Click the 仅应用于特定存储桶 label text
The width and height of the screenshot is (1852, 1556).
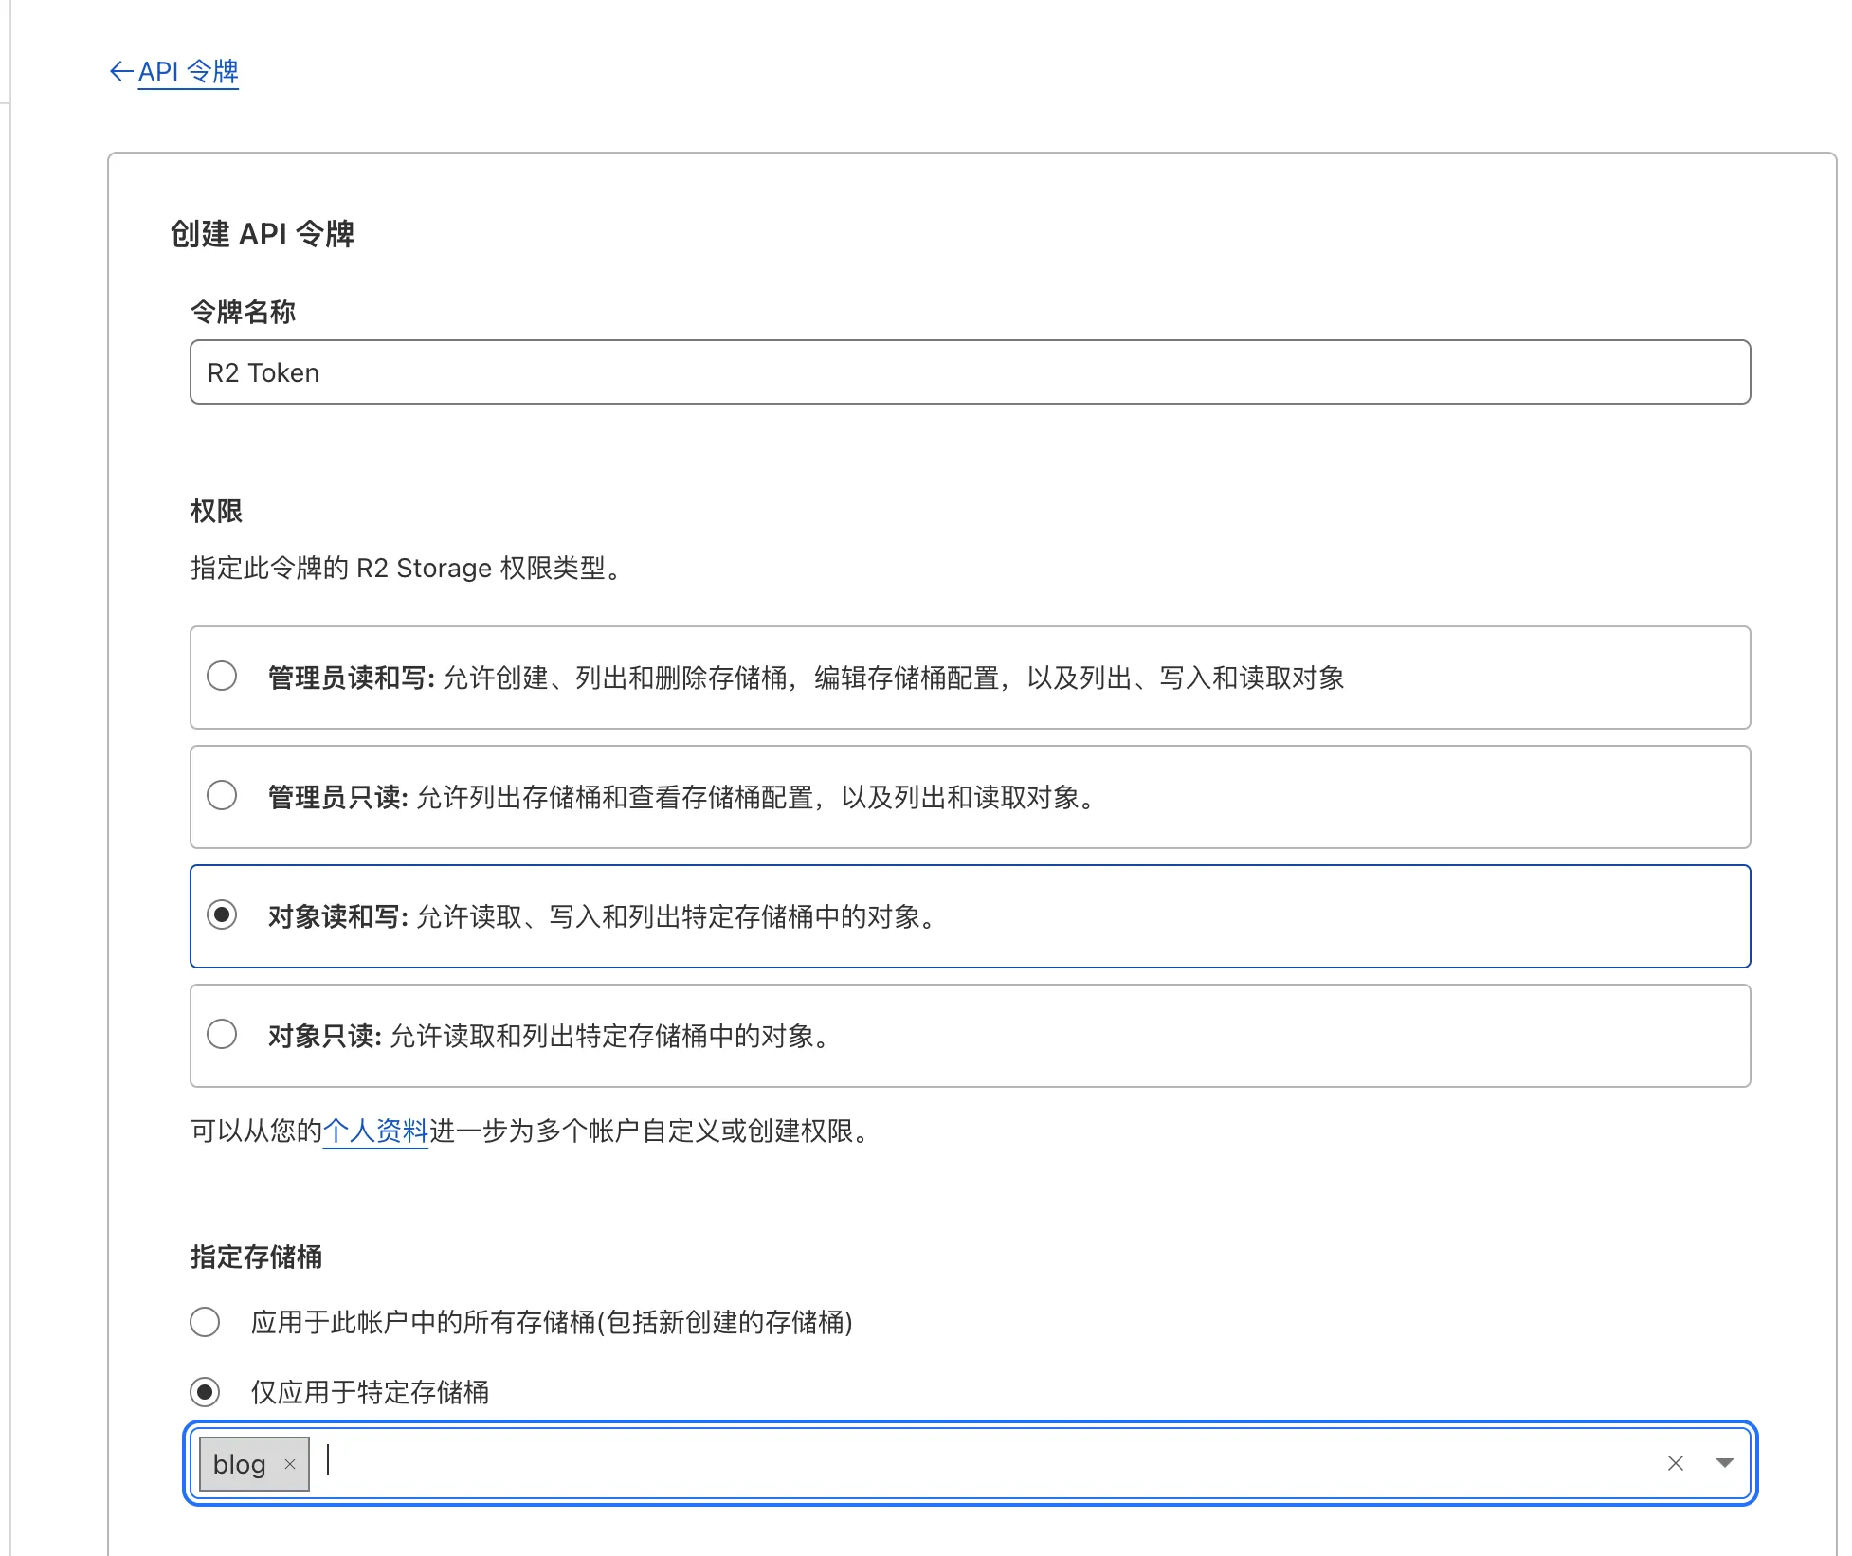370,1392
